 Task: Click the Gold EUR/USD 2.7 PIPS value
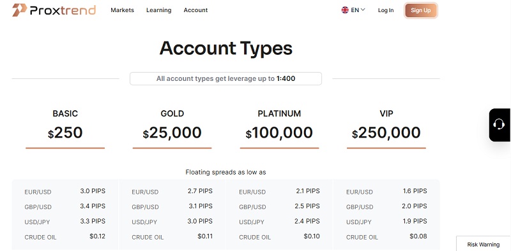click(x=200, y=191)
